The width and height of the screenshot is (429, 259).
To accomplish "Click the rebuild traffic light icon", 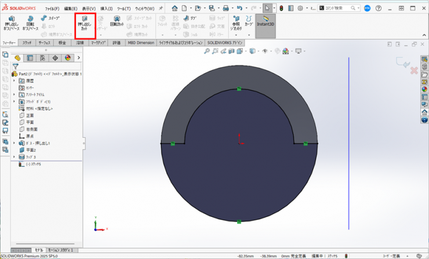I will [281, 8].
